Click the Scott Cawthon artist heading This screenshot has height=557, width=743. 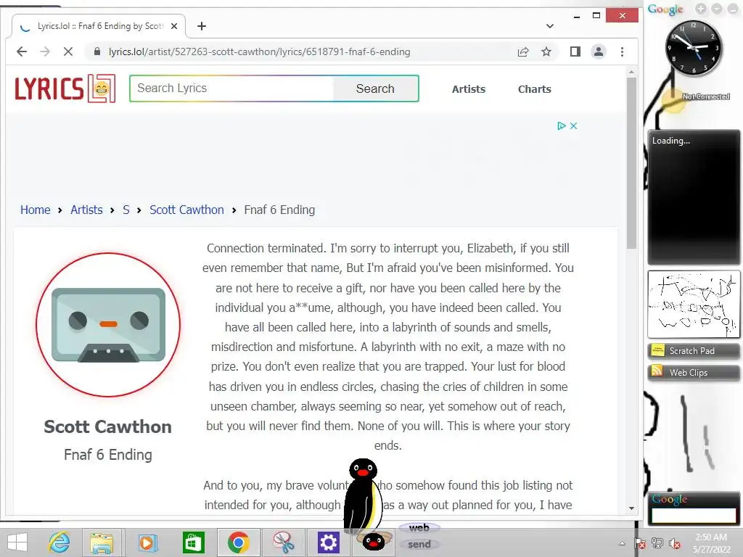(107, 426)
